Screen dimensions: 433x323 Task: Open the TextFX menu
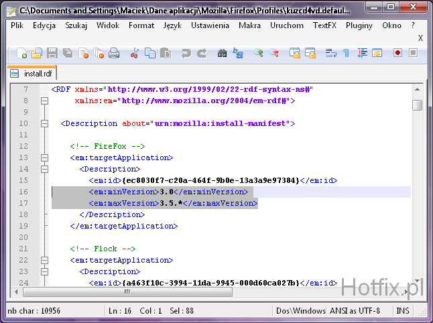(x=324, y=25)
